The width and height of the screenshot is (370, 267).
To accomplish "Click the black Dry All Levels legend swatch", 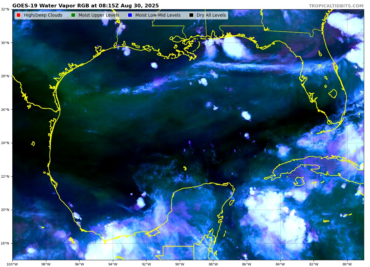I will pyautogui.click(x=191, y=15).
